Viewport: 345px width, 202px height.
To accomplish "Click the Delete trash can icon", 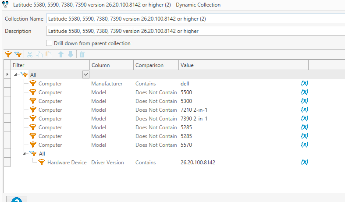I will click(82, 55).
